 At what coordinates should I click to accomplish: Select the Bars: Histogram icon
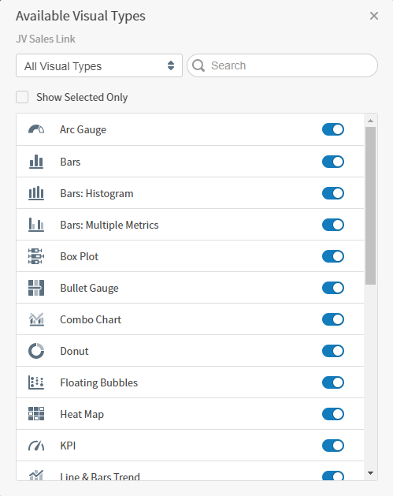(x=36, y=193)
